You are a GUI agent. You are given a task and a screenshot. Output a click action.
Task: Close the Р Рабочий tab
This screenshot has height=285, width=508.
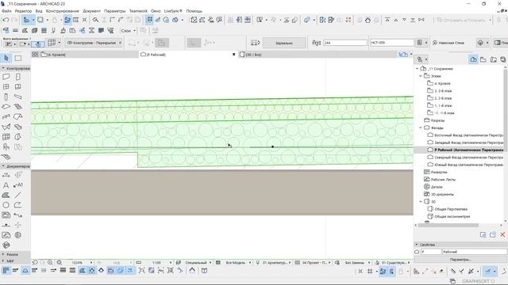(x=233, y=55)
